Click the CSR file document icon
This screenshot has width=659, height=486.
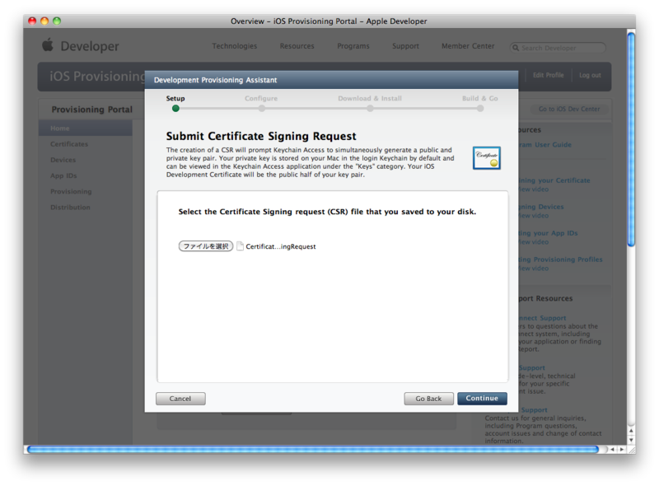[x=240, y=246]
